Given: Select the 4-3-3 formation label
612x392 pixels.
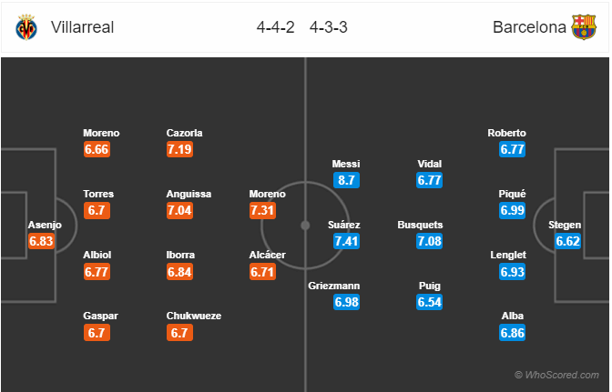Looking at the screenshot, I should [328, 27].
